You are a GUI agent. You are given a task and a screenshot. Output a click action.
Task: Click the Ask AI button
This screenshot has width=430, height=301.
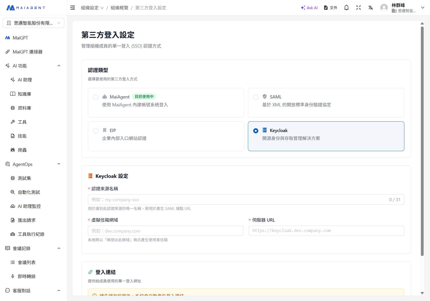pos(309,8)
